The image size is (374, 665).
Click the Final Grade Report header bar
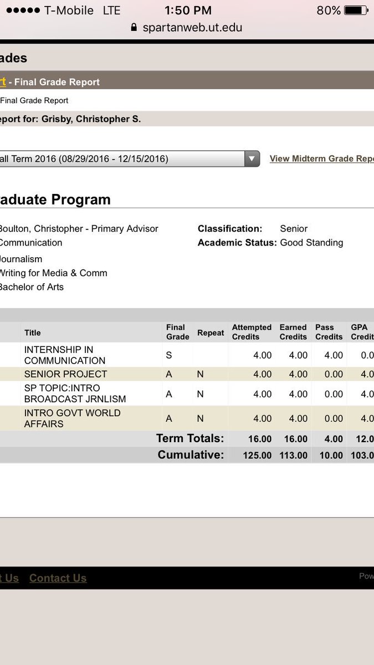187,81
